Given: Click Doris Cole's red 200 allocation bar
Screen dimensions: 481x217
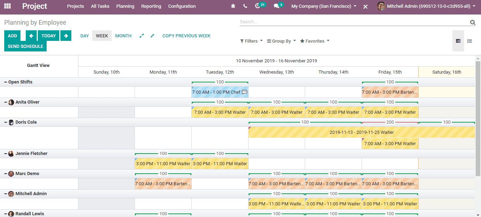Looking at the screenshot, I should (390, 122).
